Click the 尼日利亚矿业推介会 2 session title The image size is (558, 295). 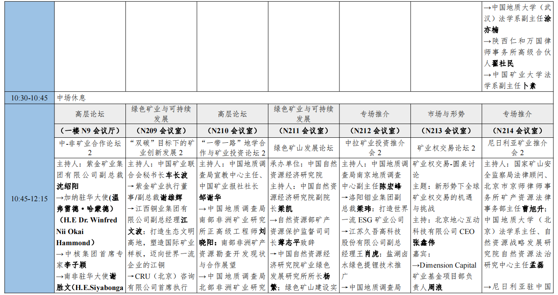click(x=517, y=148)
